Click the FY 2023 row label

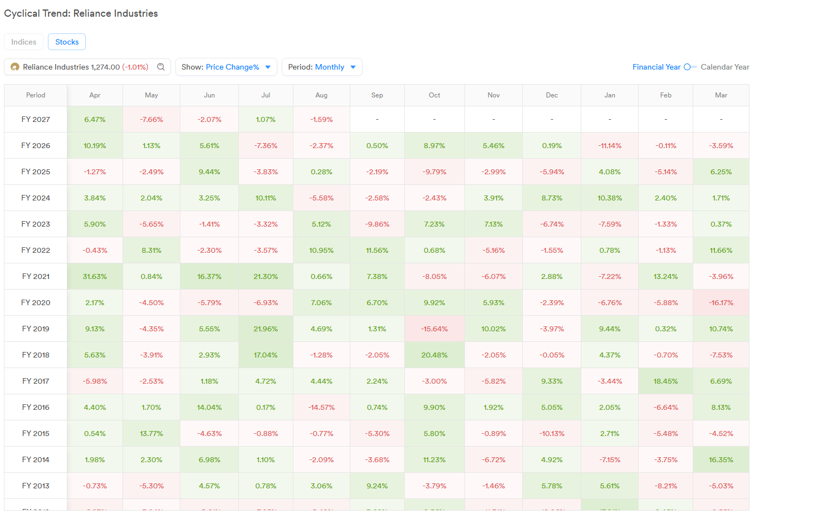[x=36, y=224]
